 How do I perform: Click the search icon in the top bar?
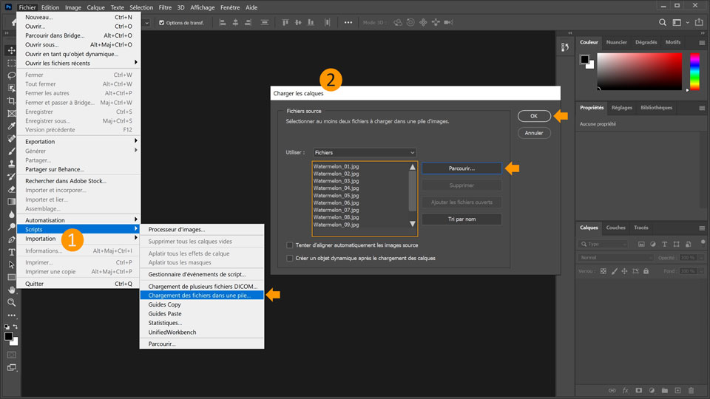click(663, 22)
